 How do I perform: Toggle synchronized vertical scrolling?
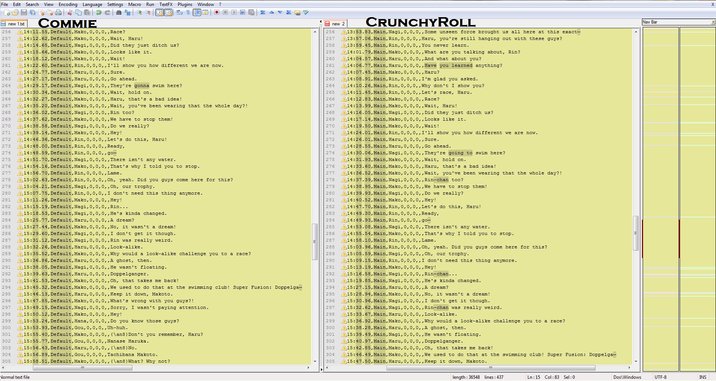[x=160, y=12]
